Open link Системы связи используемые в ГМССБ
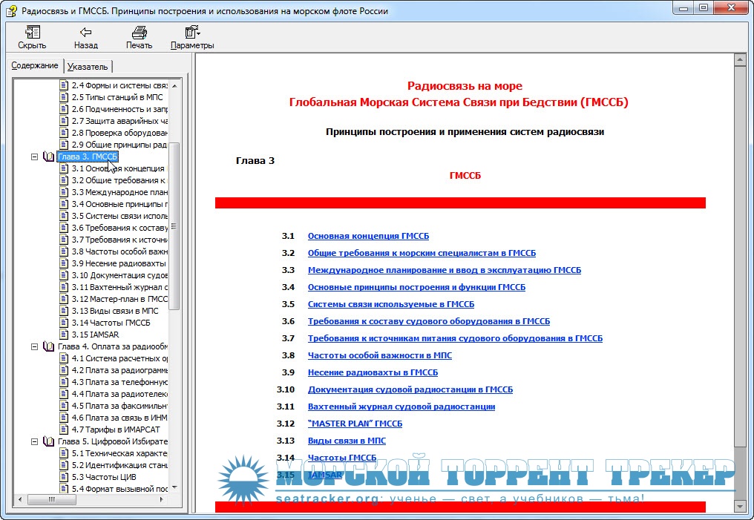Screen dimensions: 754x520 (x=391, y=304)
